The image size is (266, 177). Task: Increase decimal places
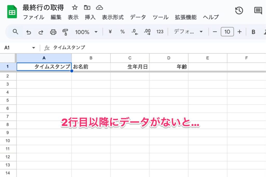(x=147, y=32)
